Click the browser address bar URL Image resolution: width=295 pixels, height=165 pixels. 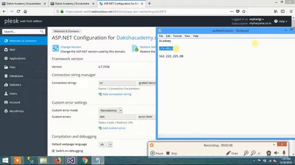click(116, 11)
